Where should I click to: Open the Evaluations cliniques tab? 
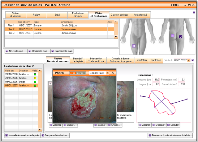(78, 15)
